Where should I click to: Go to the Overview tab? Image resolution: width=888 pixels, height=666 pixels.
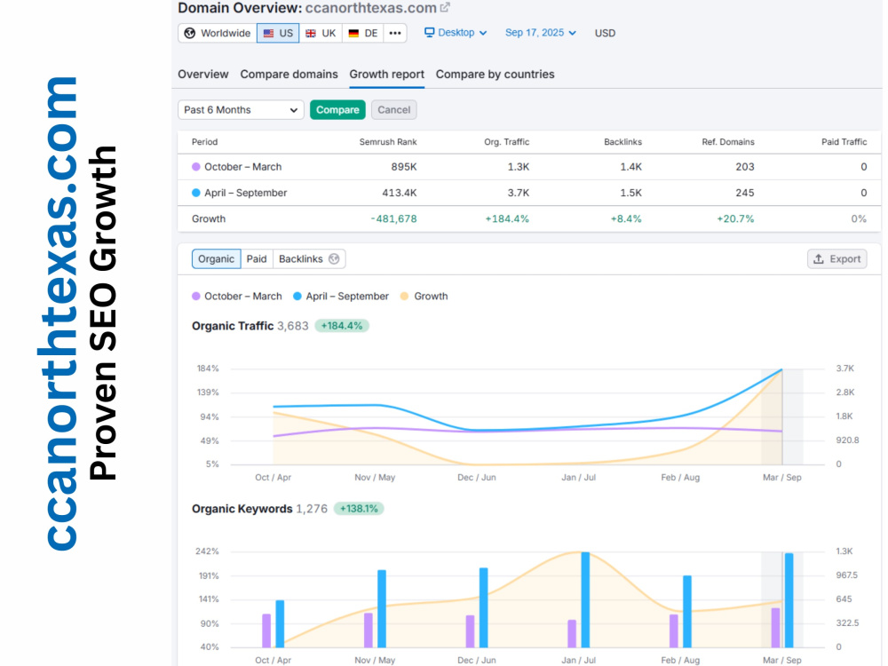203,75
